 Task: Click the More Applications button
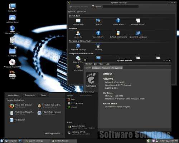click(53, 134)
